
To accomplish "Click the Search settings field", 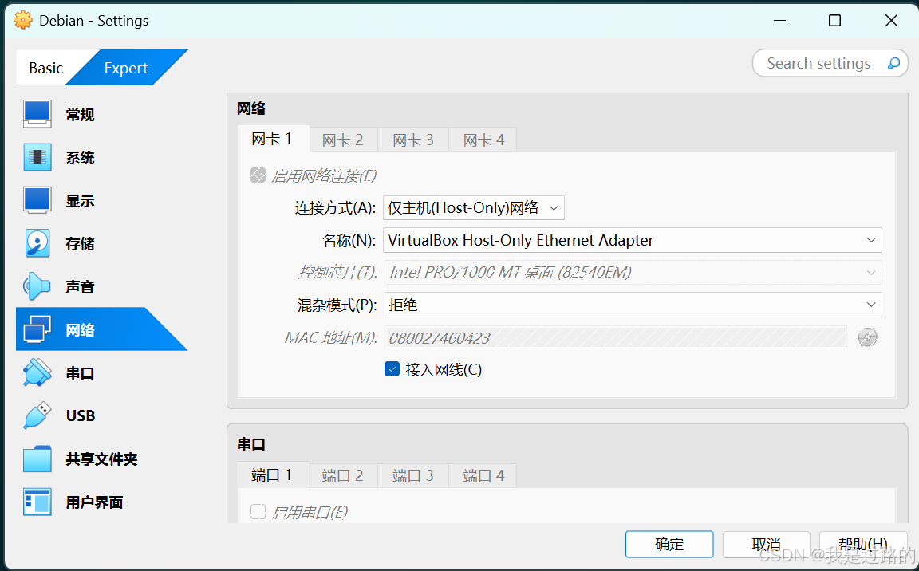I will coord(830,63).
